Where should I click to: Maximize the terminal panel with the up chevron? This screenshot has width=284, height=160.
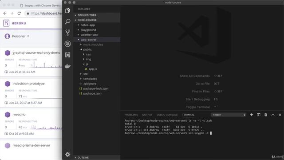(273, 115)
